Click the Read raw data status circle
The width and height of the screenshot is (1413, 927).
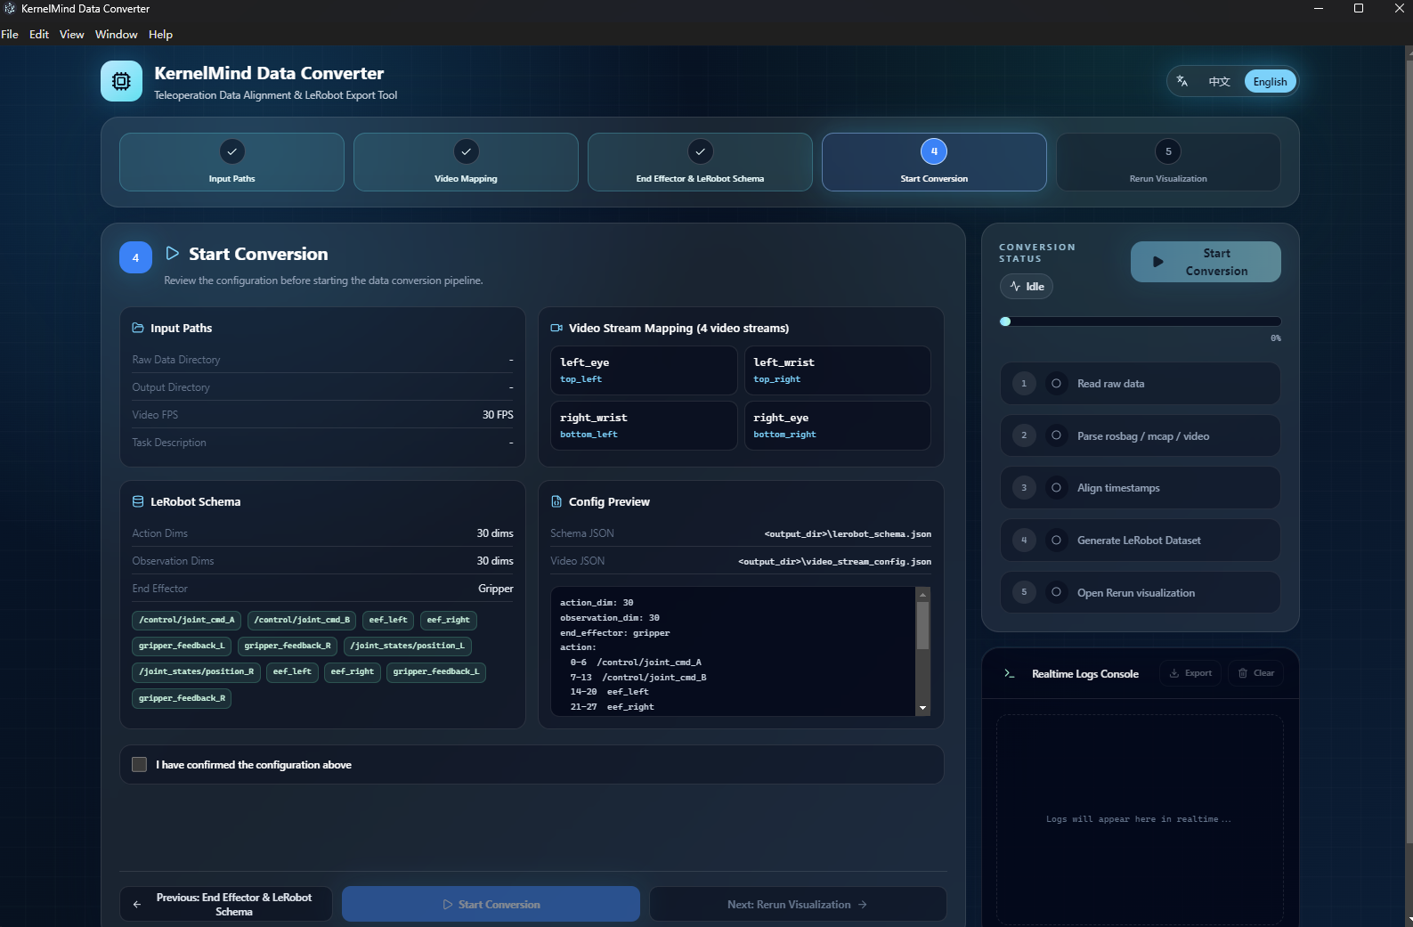coord(1056,384)
